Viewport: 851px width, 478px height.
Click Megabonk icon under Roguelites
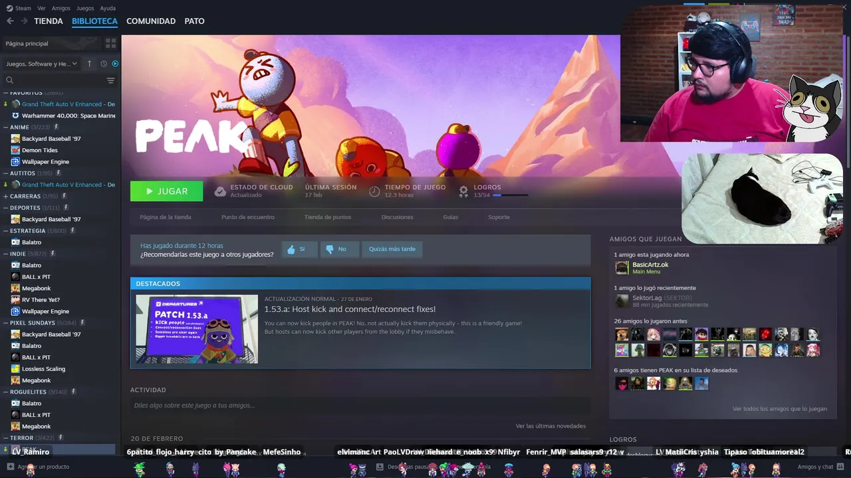(x=15, y=426)
